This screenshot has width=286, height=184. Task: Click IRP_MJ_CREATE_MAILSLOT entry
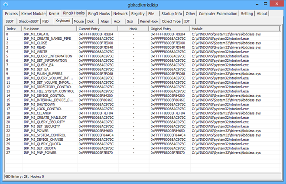tap(45, 117)
